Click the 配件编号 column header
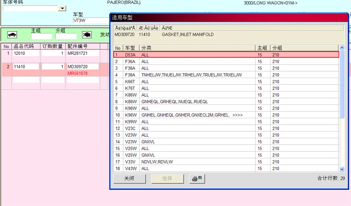This screenshot has width=351, height=206. pyautogui.click(x=83, y=46)
